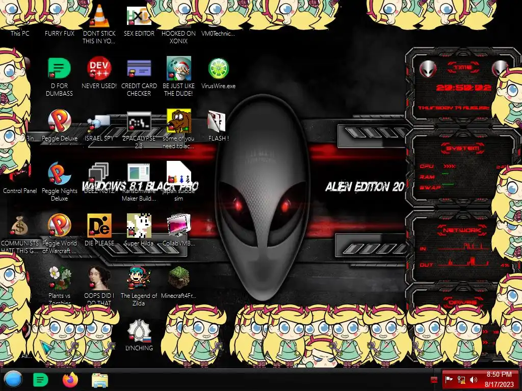This screenshot has width=522, height=391.
Task: Open the DEEZ NUTZ stacked windows icon
Action: tap(99, 173)
